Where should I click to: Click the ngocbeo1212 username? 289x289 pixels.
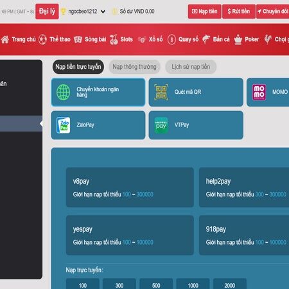[x=83, y=12]
